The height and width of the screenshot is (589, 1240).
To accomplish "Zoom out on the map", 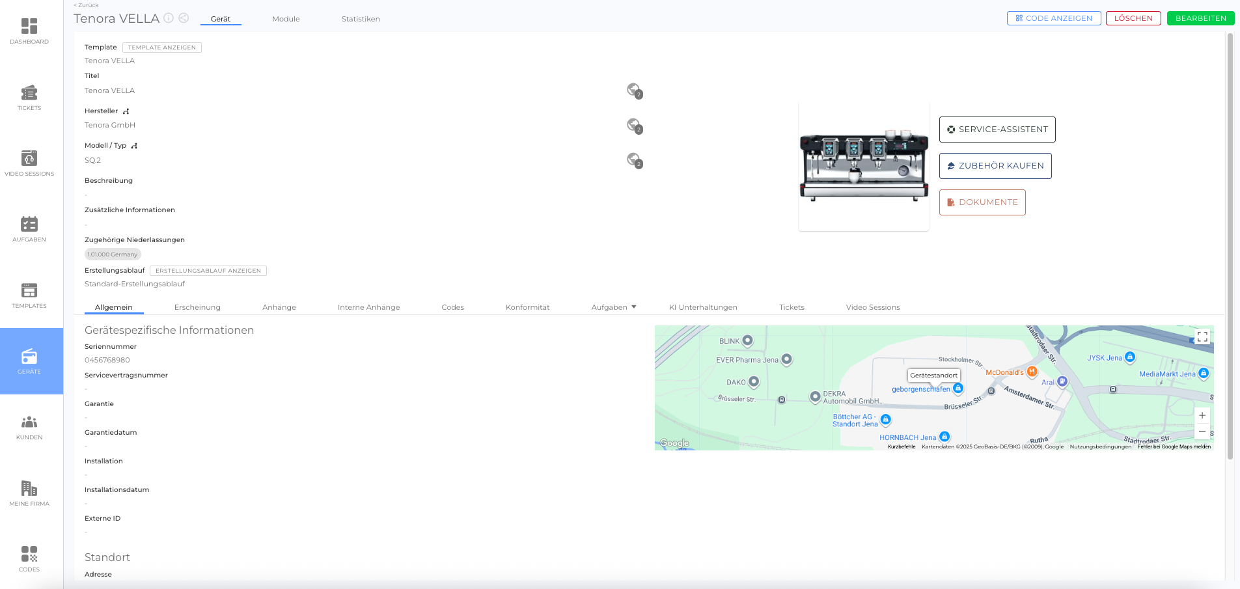I will 1202,431.
